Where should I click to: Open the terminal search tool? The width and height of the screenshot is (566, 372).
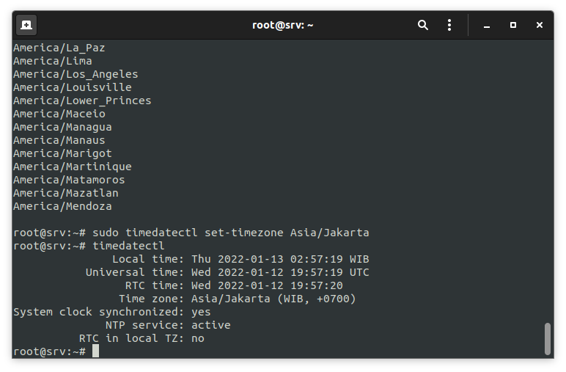pos(423,25)
